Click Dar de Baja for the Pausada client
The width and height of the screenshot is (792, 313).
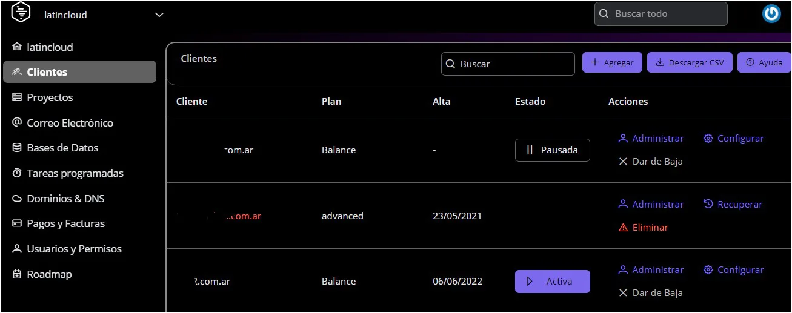click(x=650, y=162)
